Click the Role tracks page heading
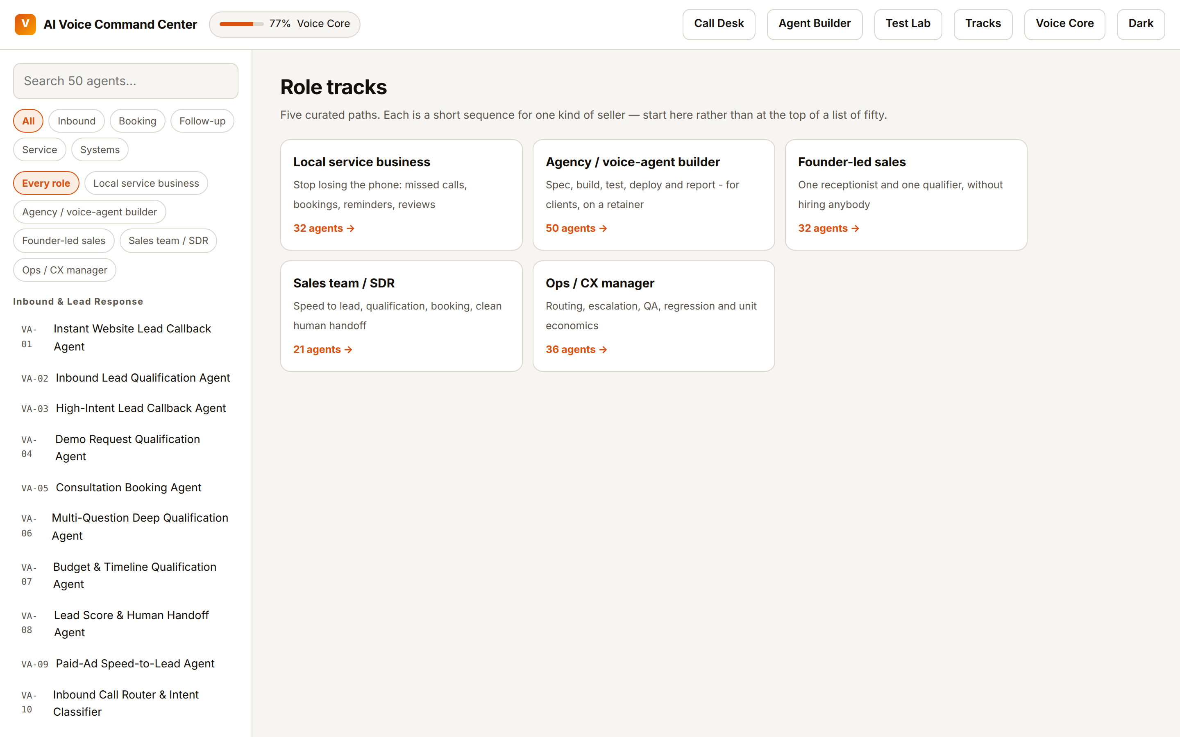 [x=334, y=87]
